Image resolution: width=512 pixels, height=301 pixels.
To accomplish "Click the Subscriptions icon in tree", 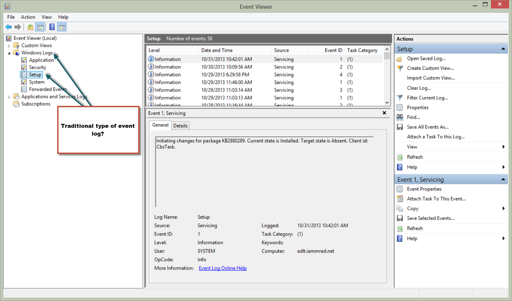I will 16,104.
